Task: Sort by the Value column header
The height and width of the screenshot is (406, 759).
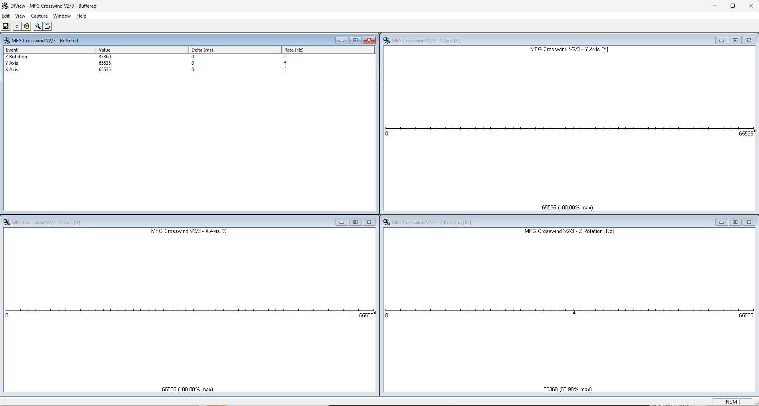Action: (x=142, y=50)
